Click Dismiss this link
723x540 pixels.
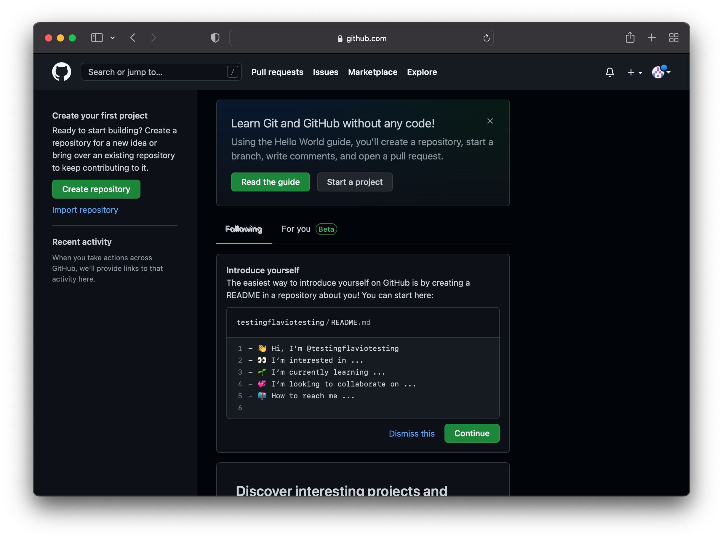(x=411, y=433)
